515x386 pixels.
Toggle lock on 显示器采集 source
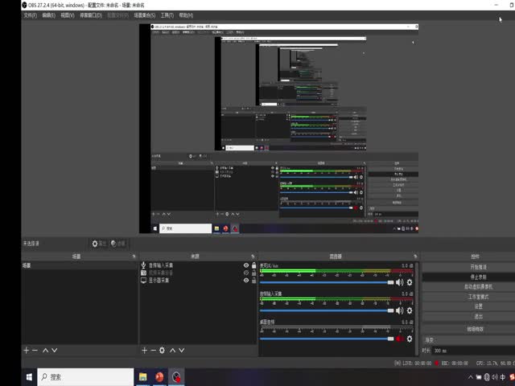click(x=253, y=281)
